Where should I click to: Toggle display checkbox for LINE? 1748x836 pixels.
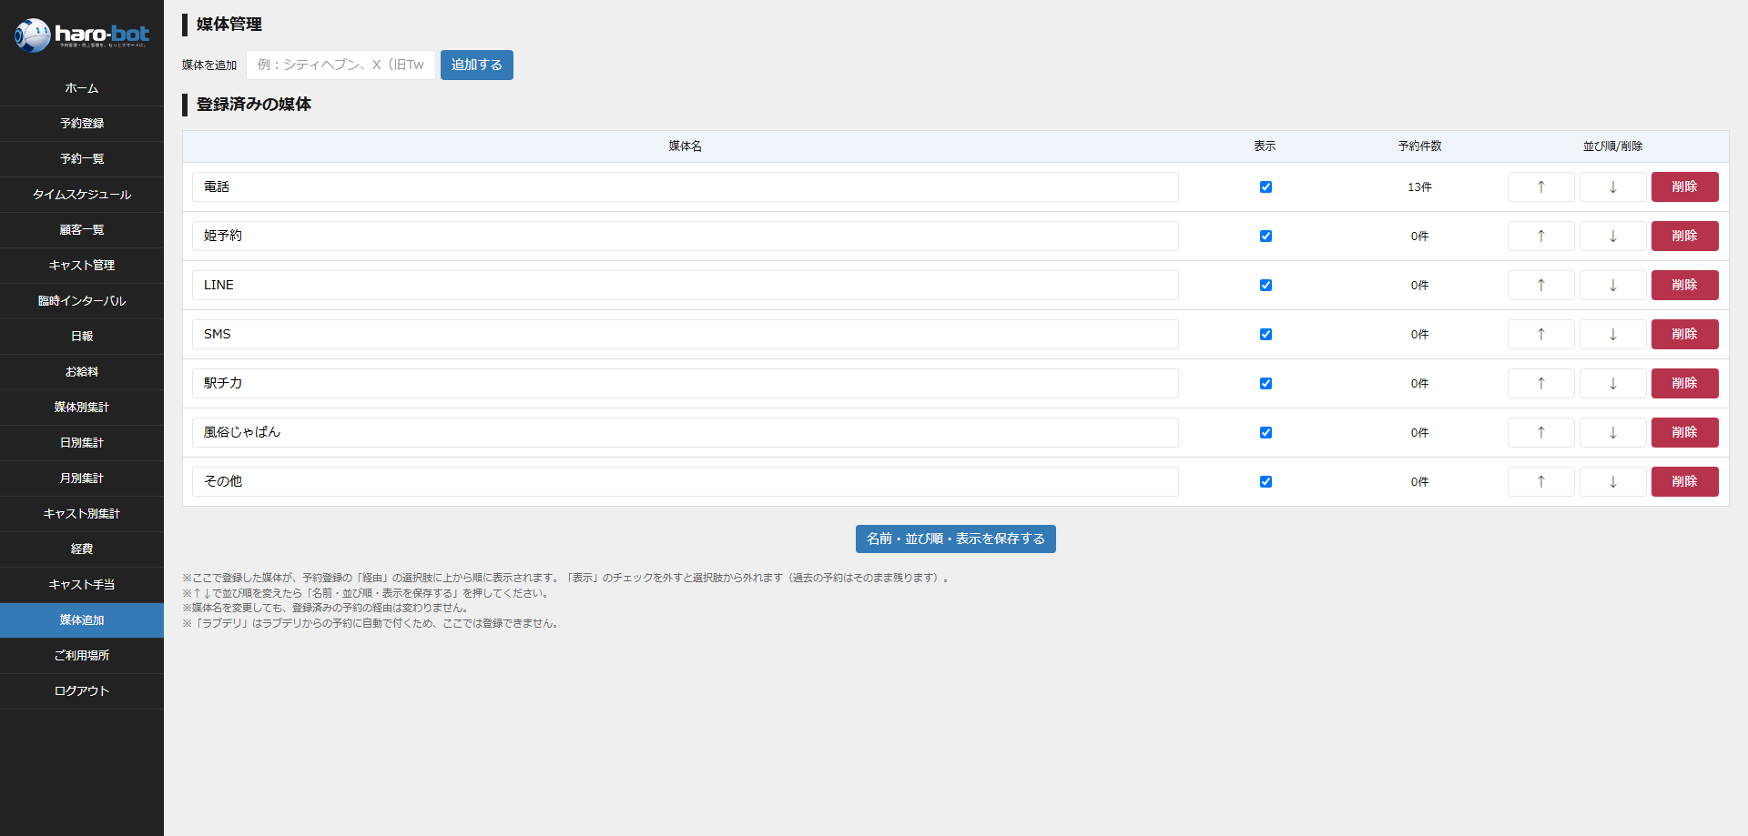point(1265,285)
